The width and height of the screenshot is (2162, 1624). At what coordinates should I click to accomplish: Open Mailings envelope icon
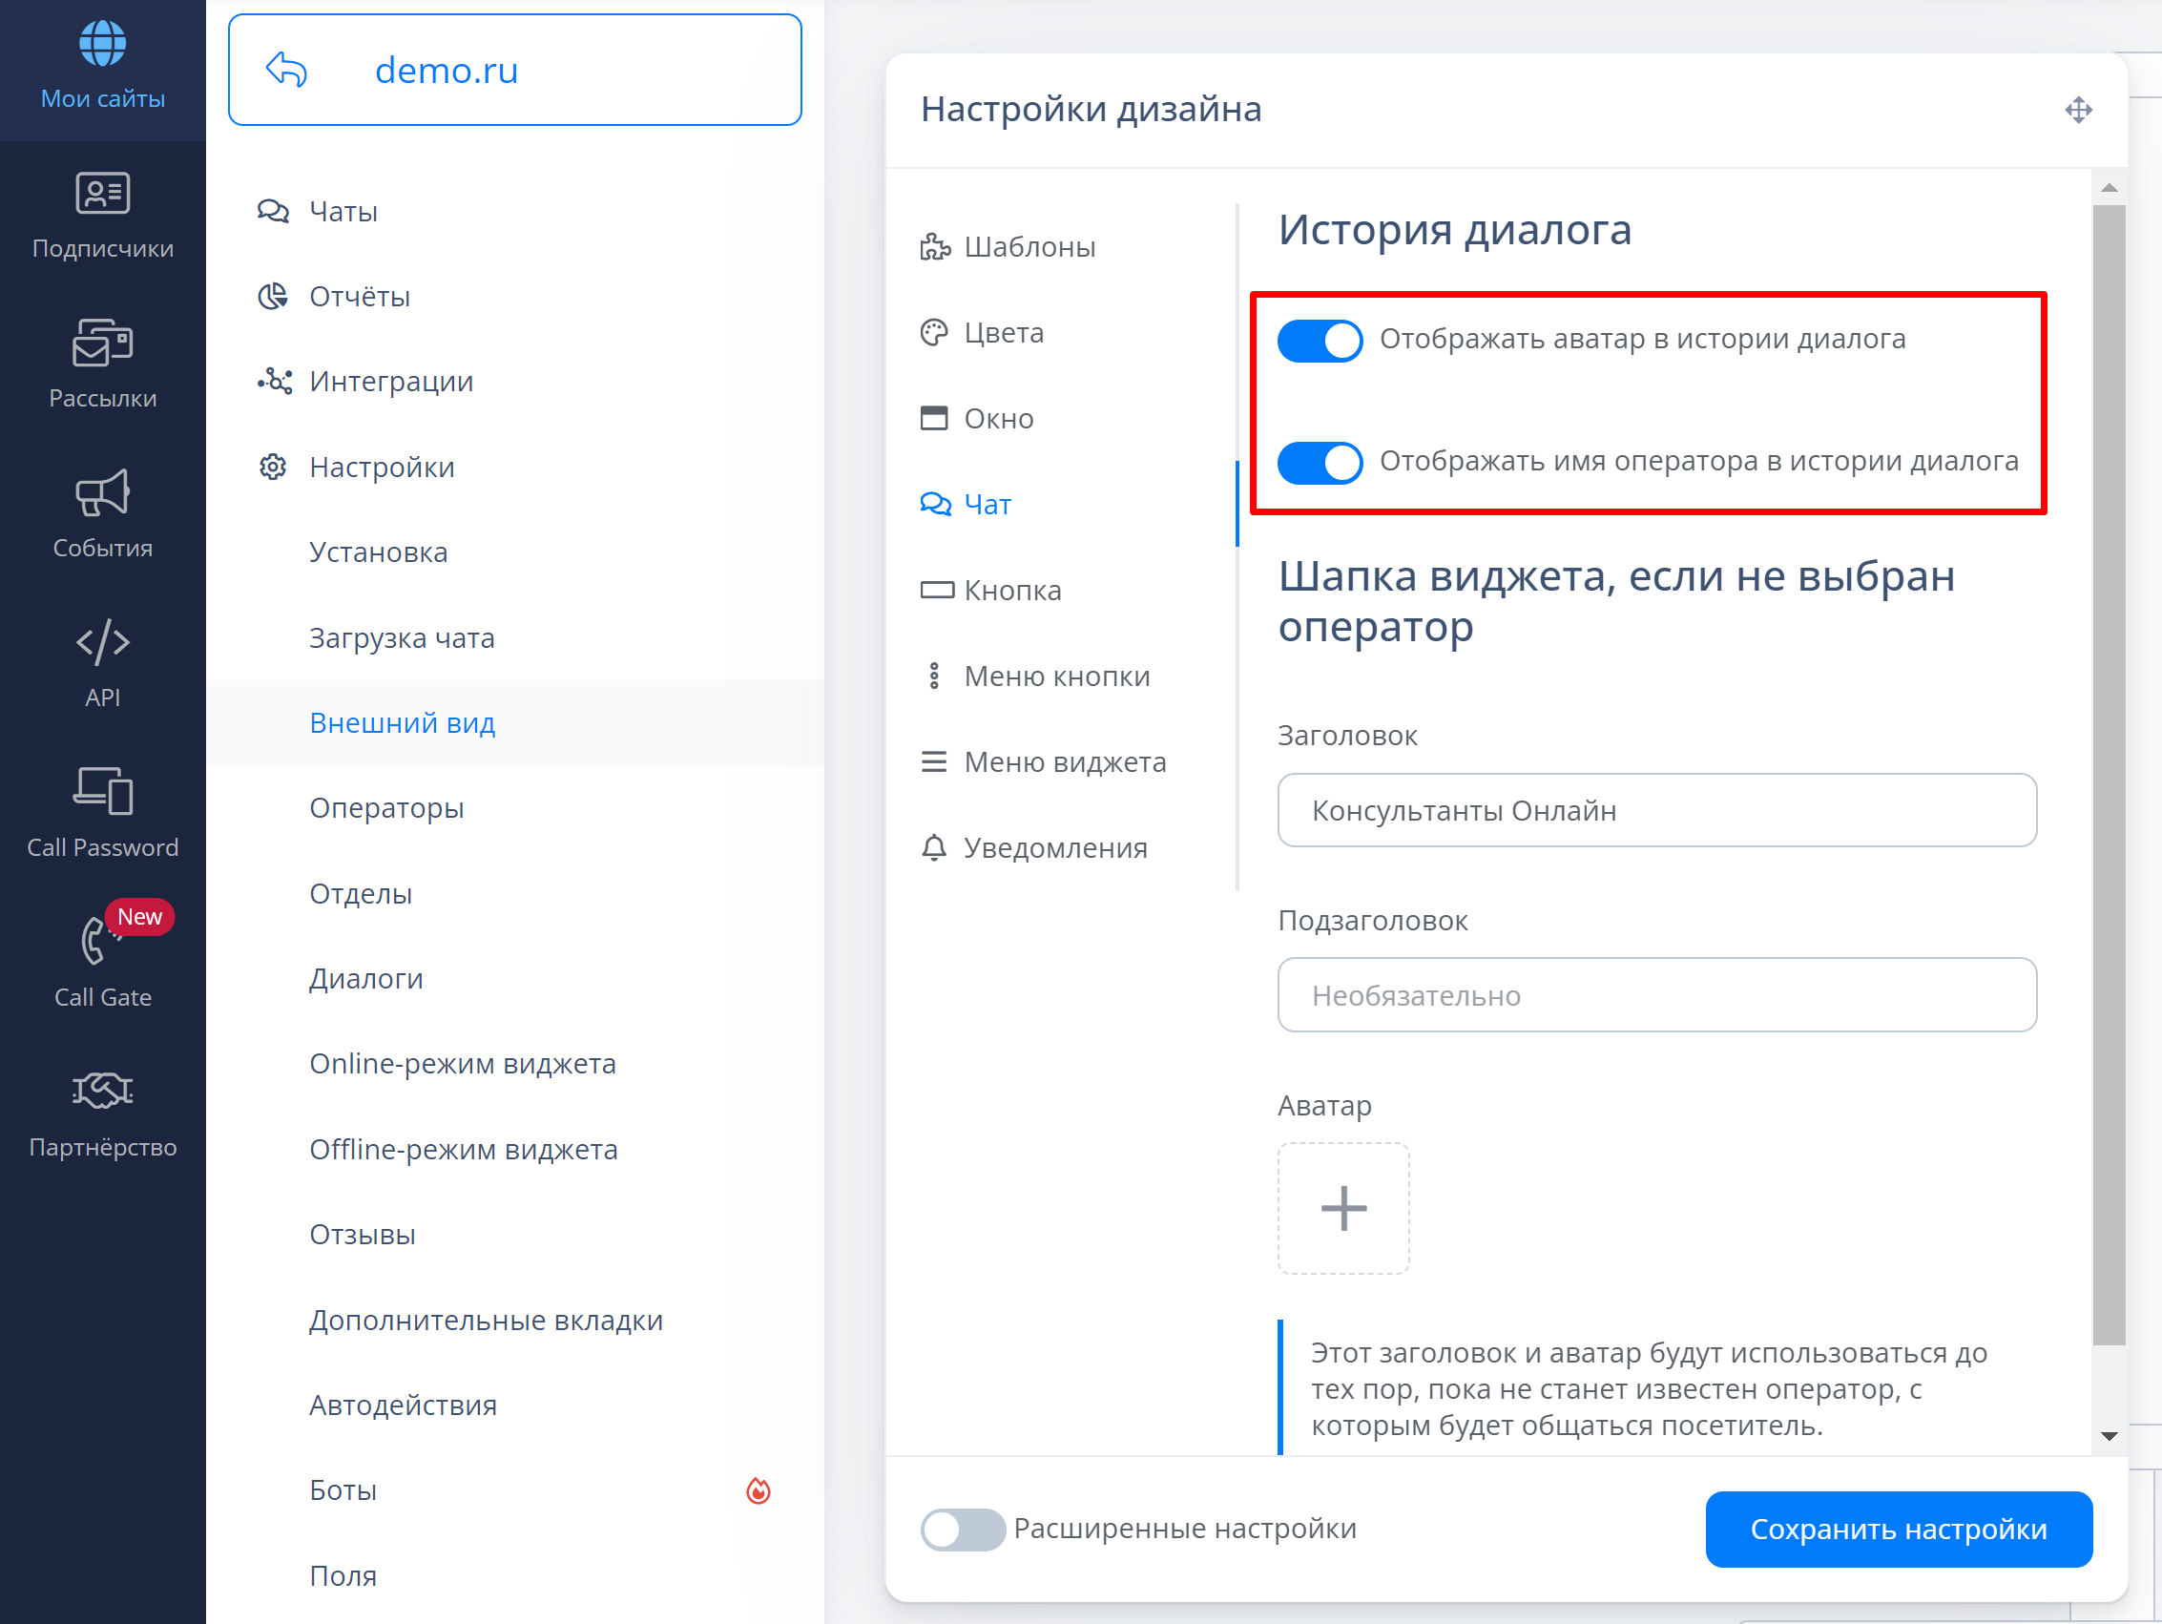pyautogui.click(x=103, y=344)
